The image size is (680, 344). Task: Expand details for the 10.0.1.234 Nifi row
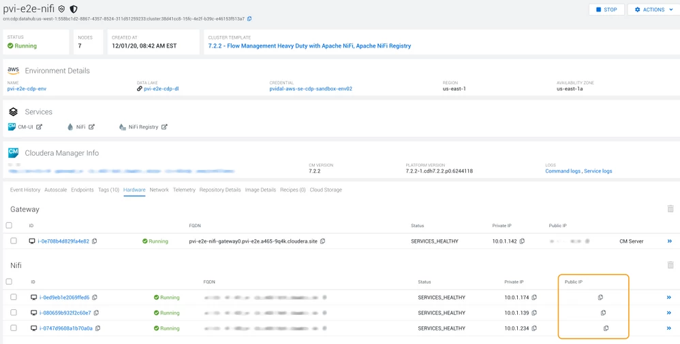[669, 328]
